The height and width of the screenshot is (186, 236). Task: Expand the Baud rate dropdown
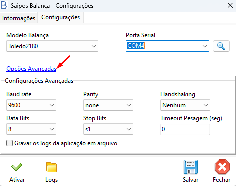point(31,105)
